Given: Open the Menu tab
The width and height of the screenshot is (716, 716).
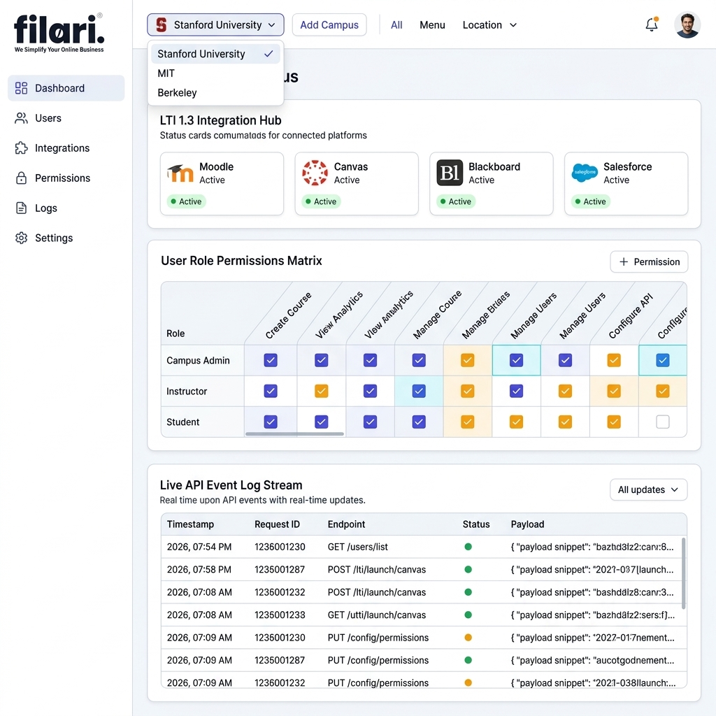Looking at the screenshot, I should click(432, 25).
